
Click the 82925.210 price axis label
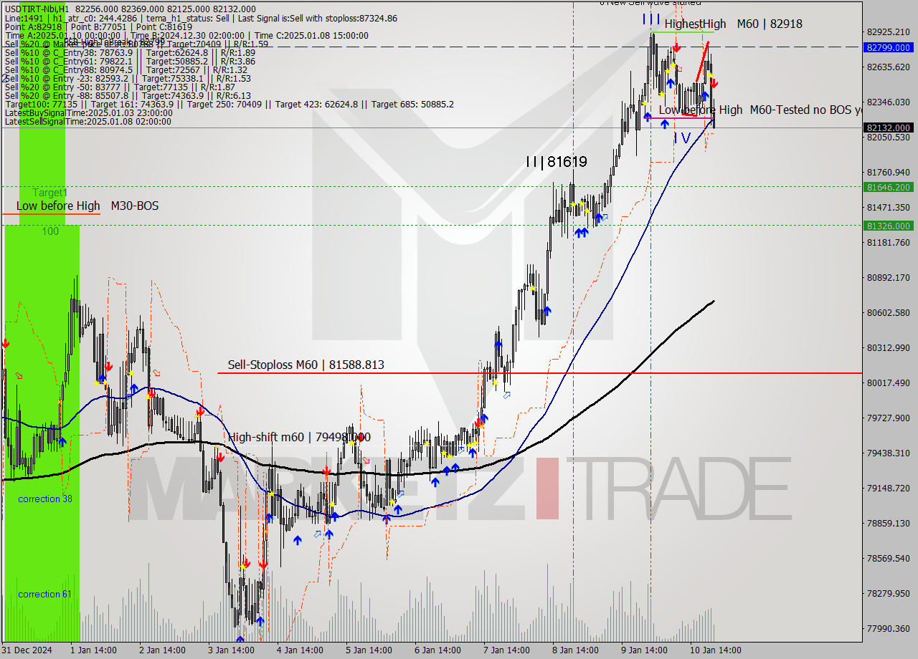889,32
